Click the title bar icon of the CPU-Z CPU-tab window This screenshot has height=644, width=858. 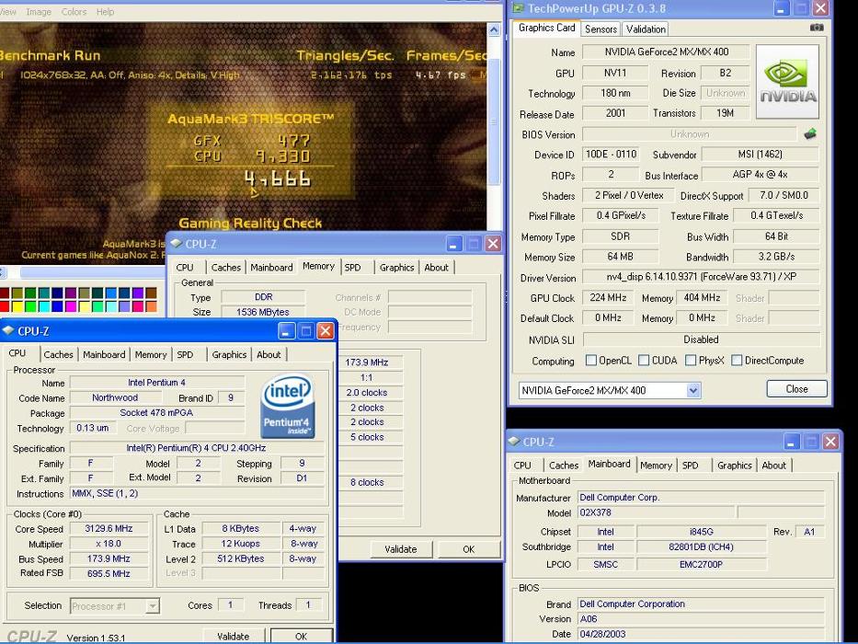pos(8,331)
